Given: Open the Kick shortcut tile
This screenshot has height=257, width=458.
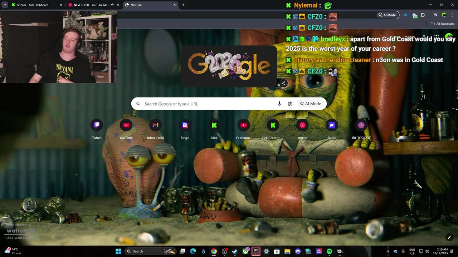Looking at the screenshot, I should (214, 130).
